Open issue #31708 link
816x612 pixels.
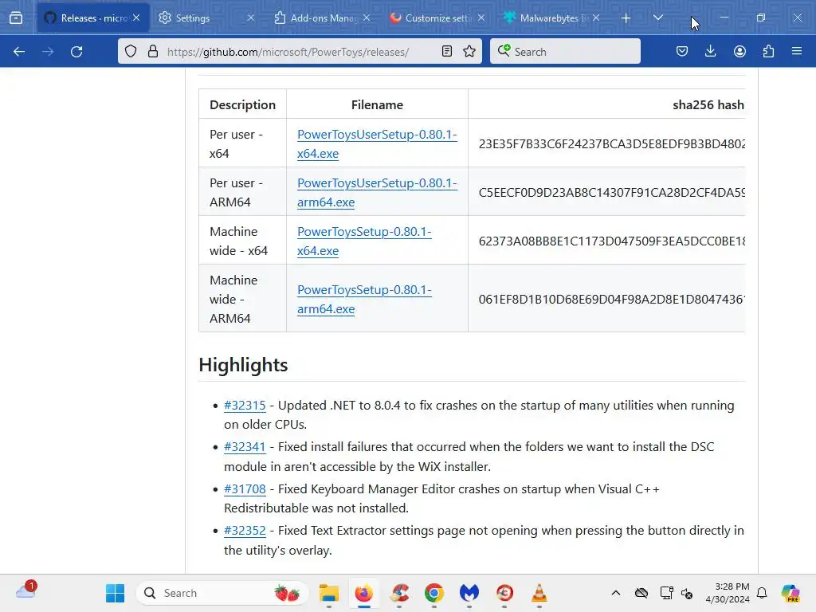[245, 489]
